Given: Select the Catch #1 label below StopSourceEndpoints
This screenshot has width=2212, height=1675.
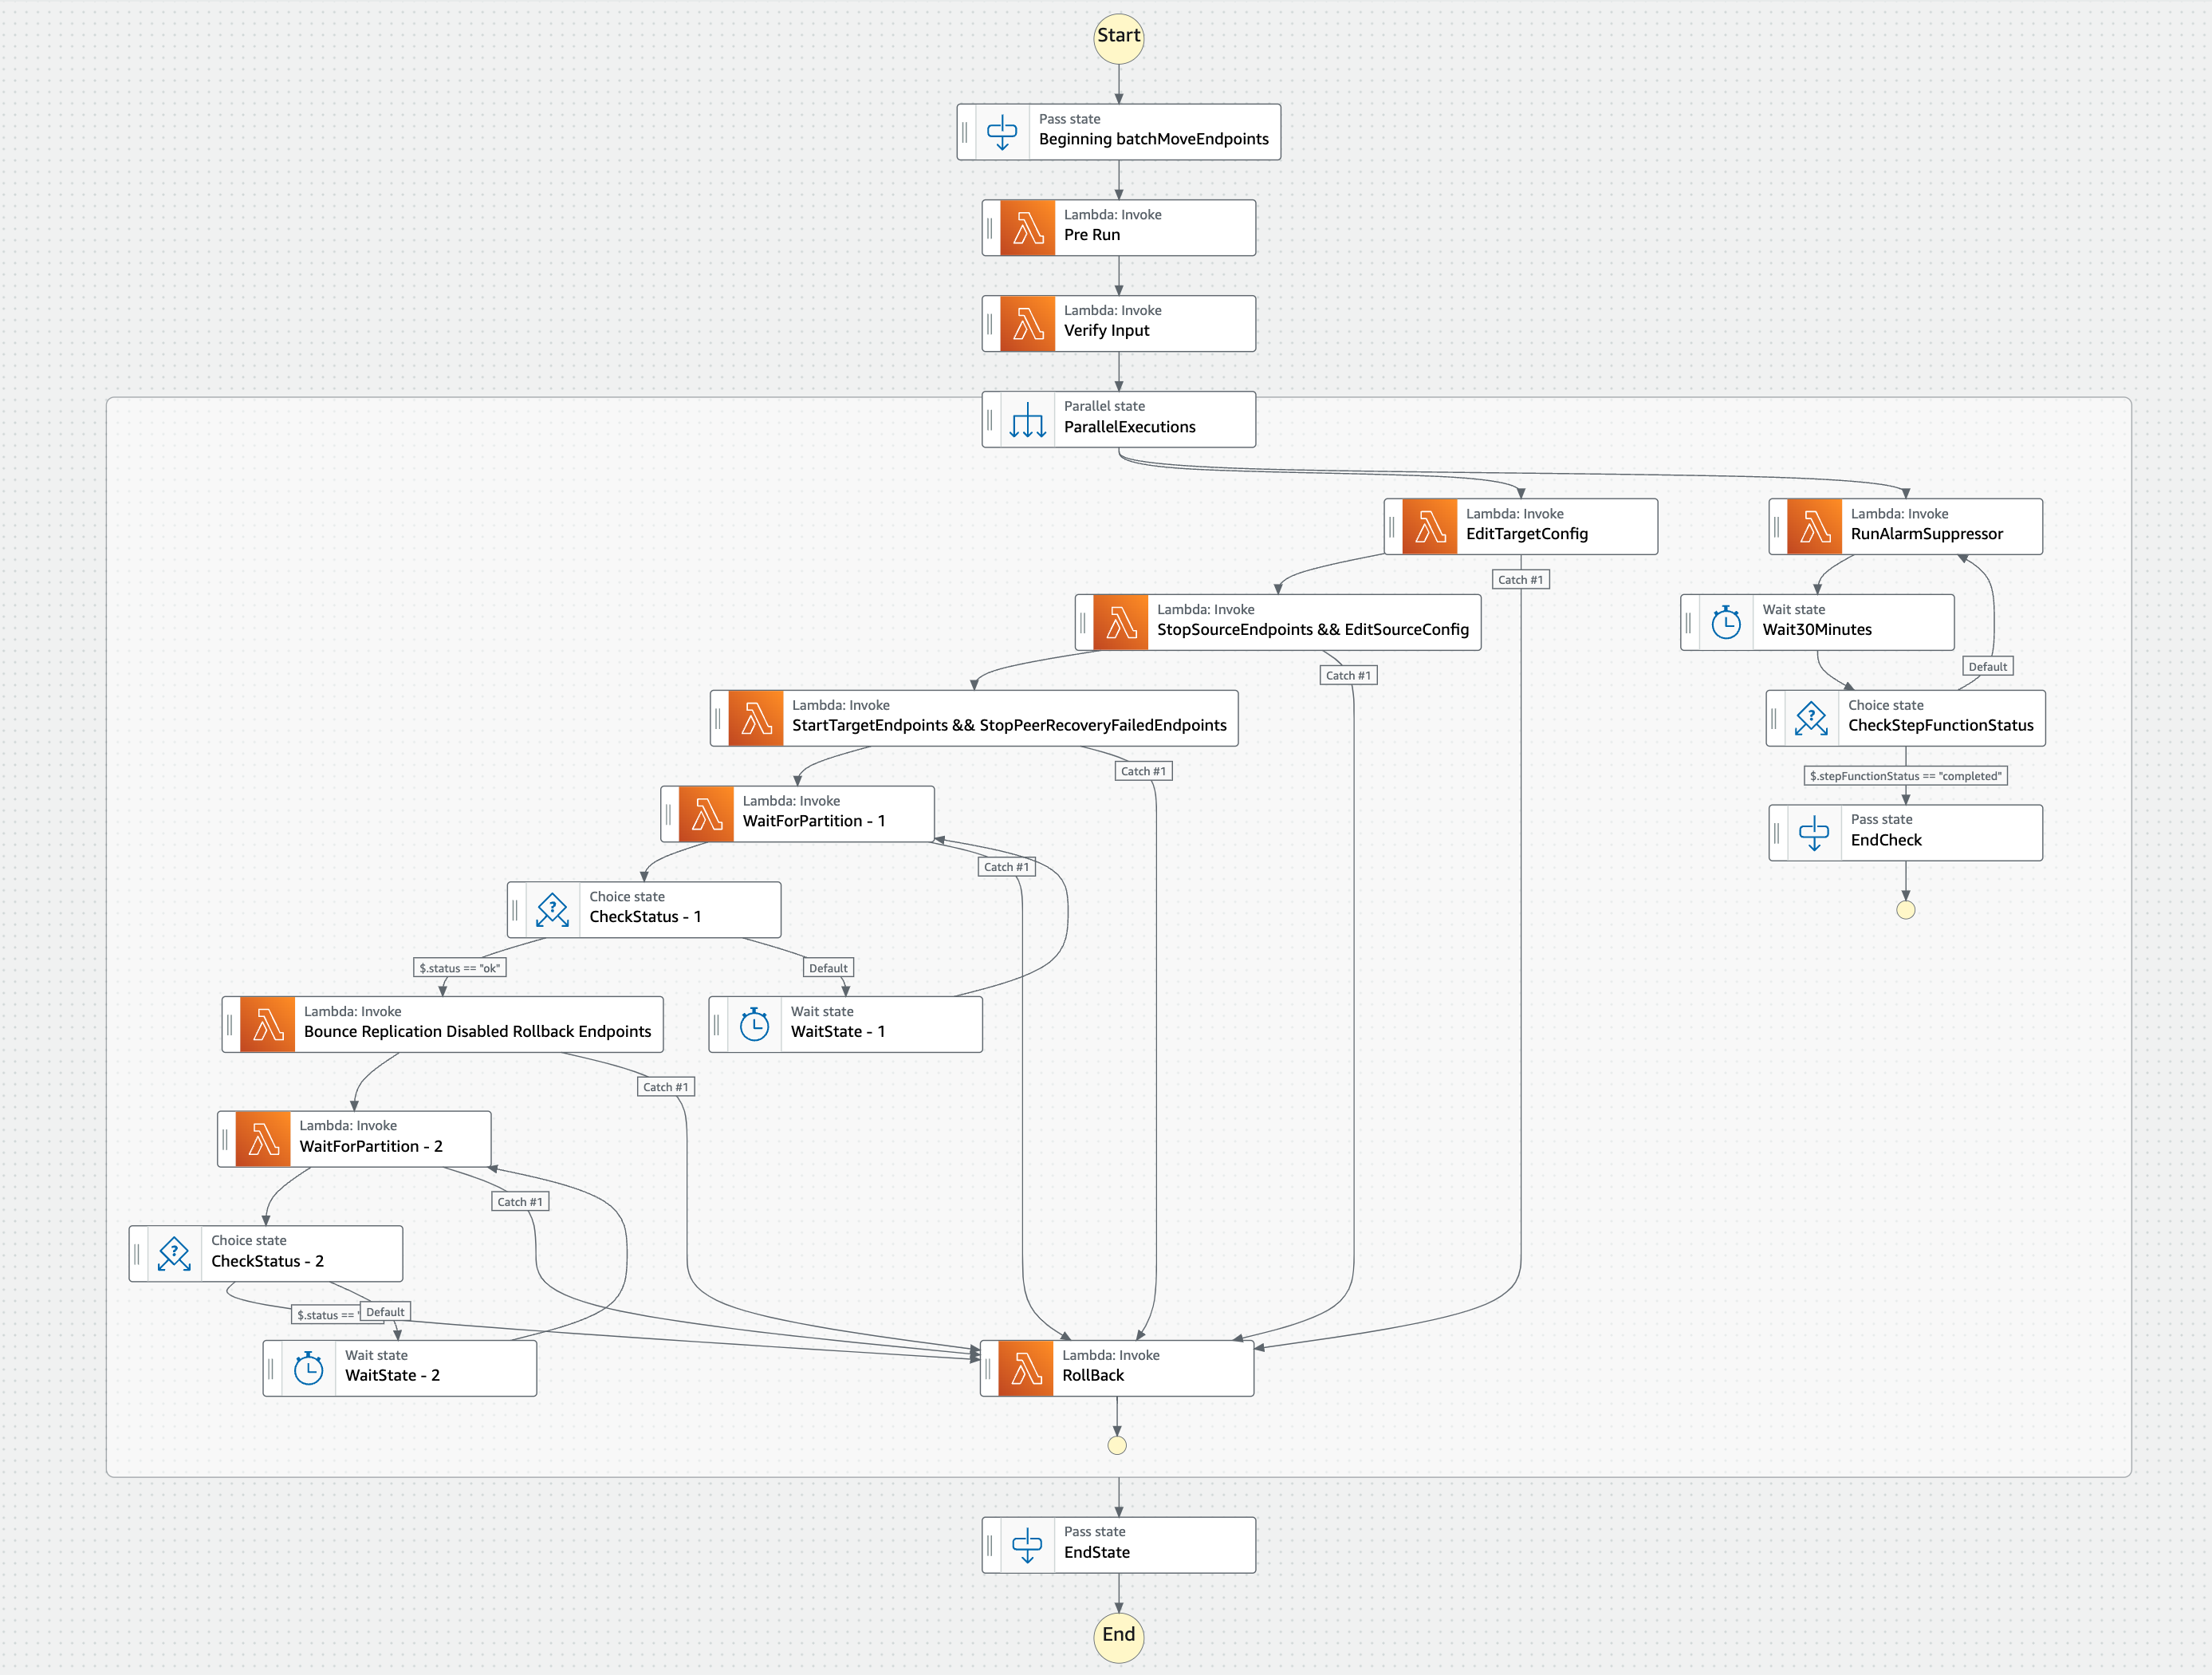Looking at the screenshot, I should coord(1348,676).
